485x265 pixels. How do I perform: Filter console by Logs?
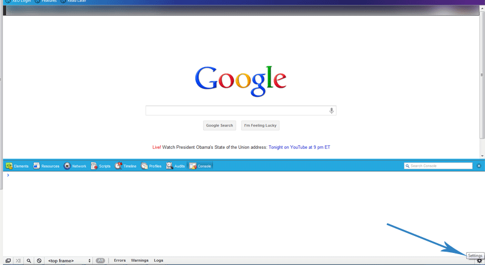pyautogui.click(x=158, y=260)
